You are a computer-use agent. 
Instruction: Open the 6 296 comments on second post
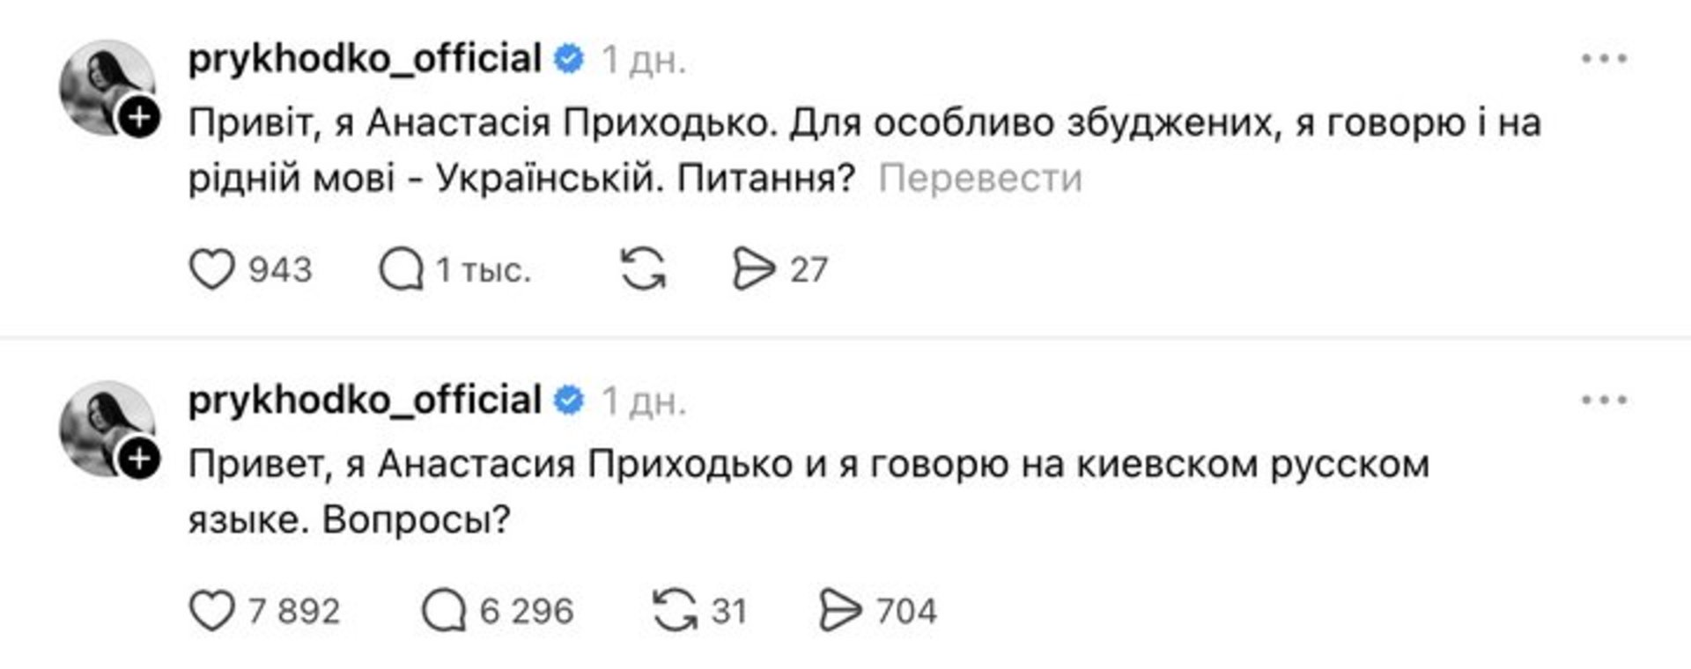(444, 611)
